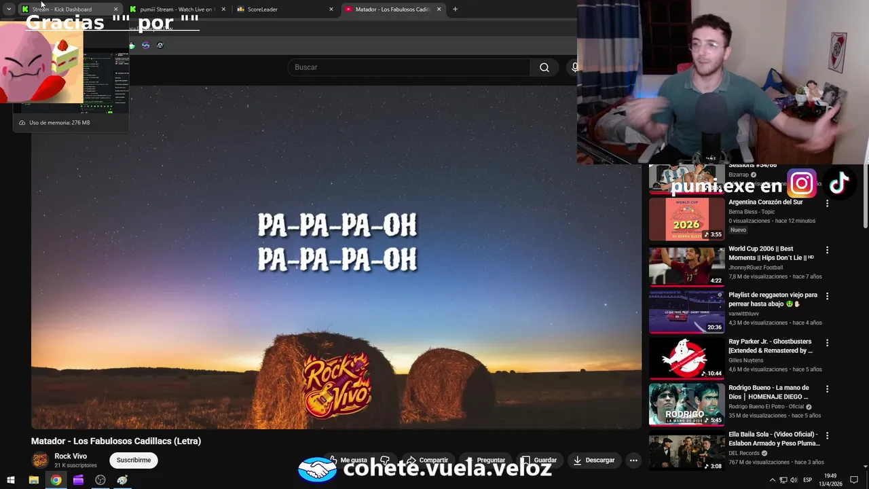This screenshot has width=869, height=489.
Task: Open the Chrome tab search chevron
Action: (9, 10)
